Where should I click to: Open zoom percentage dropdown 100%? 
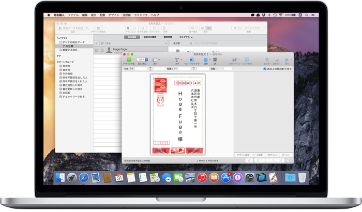coord(142,59)
